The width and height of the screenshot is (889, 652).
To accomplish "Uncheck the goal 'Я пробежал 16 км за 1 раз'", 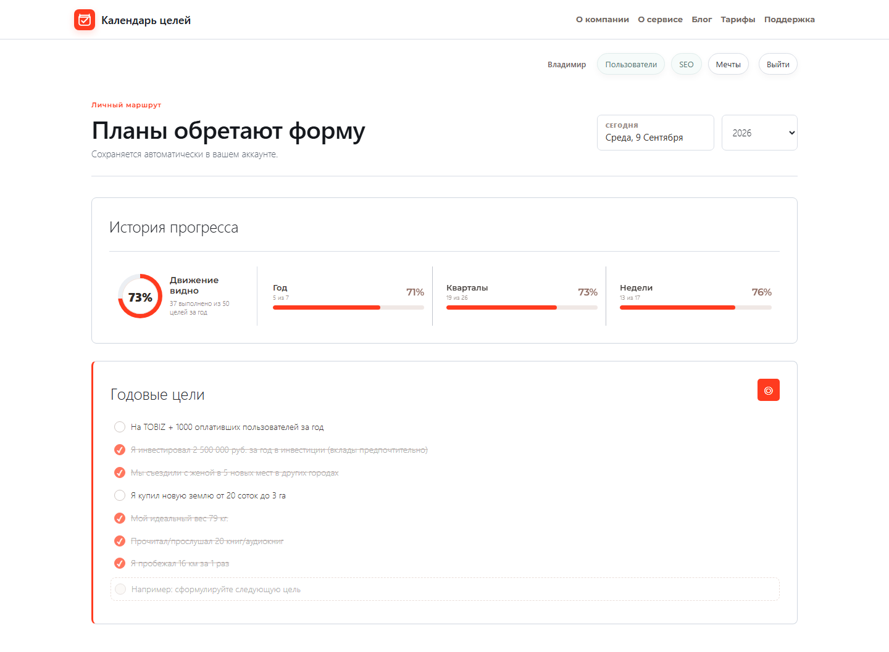I will tap(120, 563).
